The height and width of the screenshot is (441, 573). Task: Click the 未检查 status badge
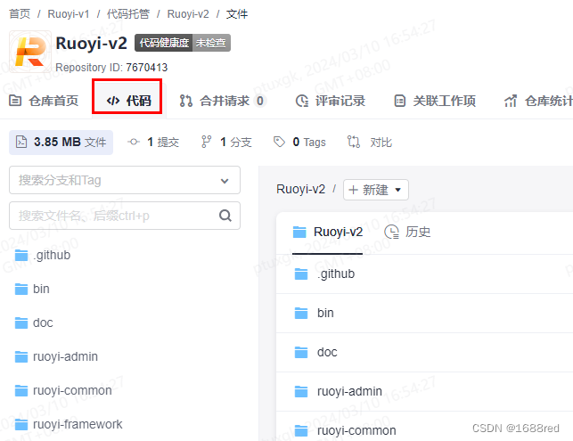point(211,43)
